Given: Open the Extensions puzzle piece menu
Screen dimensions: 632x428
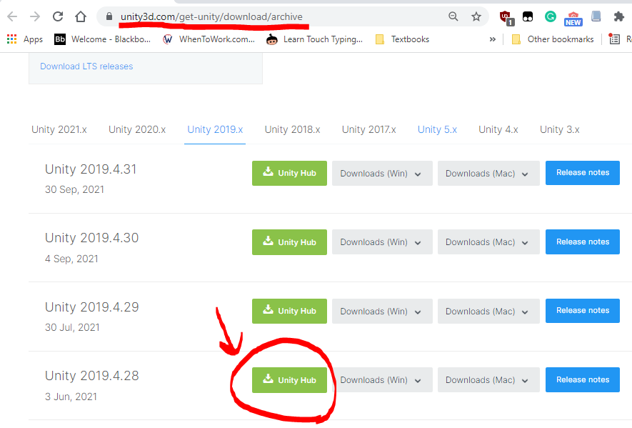Looking at the screenshot, I should 618,16.
